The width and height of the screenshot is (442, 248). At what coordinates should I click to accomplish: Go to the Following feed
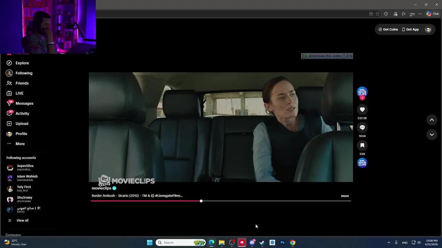tap(19, 73)
